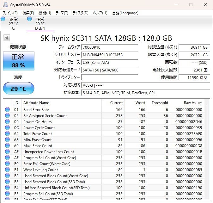
Task: Click the interface field USB (Serial ATA)
Action: 109,63
